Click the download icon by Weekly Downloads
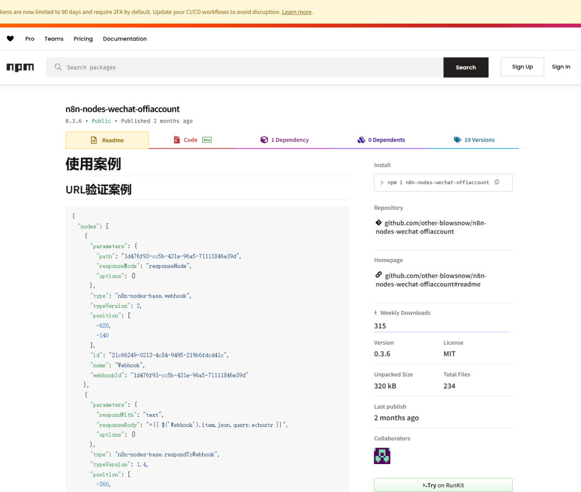 (x=376, y=313)
